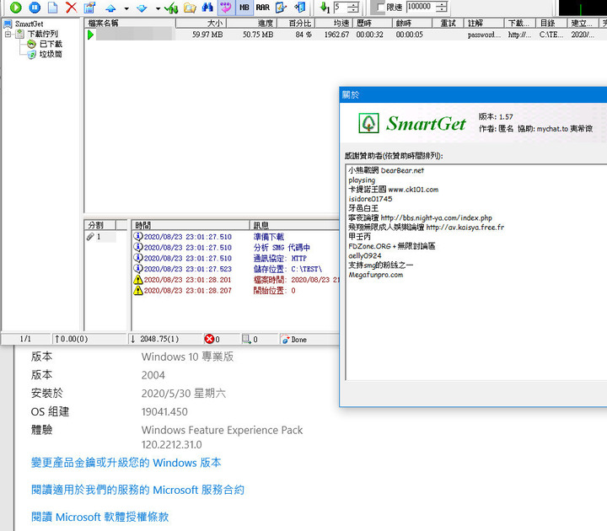Increase speed limit value with spinner up

click(441, 4)
